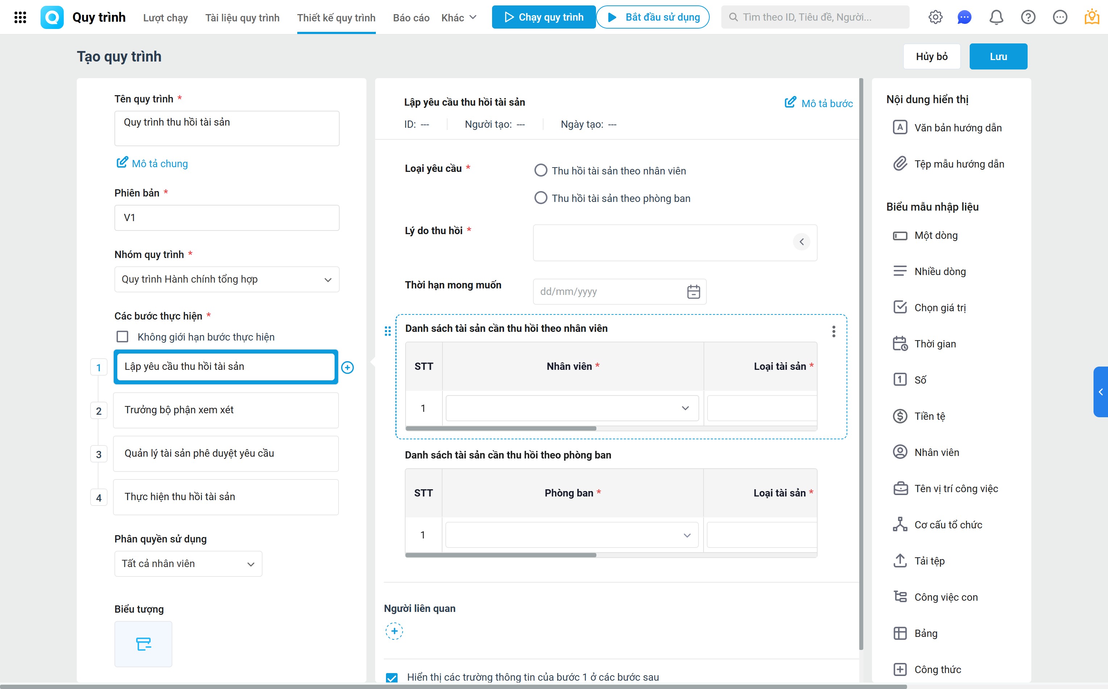Go to Lượt chạy tab
The image size is (1108, 689).
[165, 17]
